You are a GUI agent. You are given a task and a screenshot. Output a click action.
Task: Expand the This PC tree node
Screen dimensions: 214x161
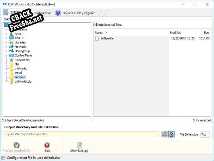pyautogui.click(x=6, y=38)
